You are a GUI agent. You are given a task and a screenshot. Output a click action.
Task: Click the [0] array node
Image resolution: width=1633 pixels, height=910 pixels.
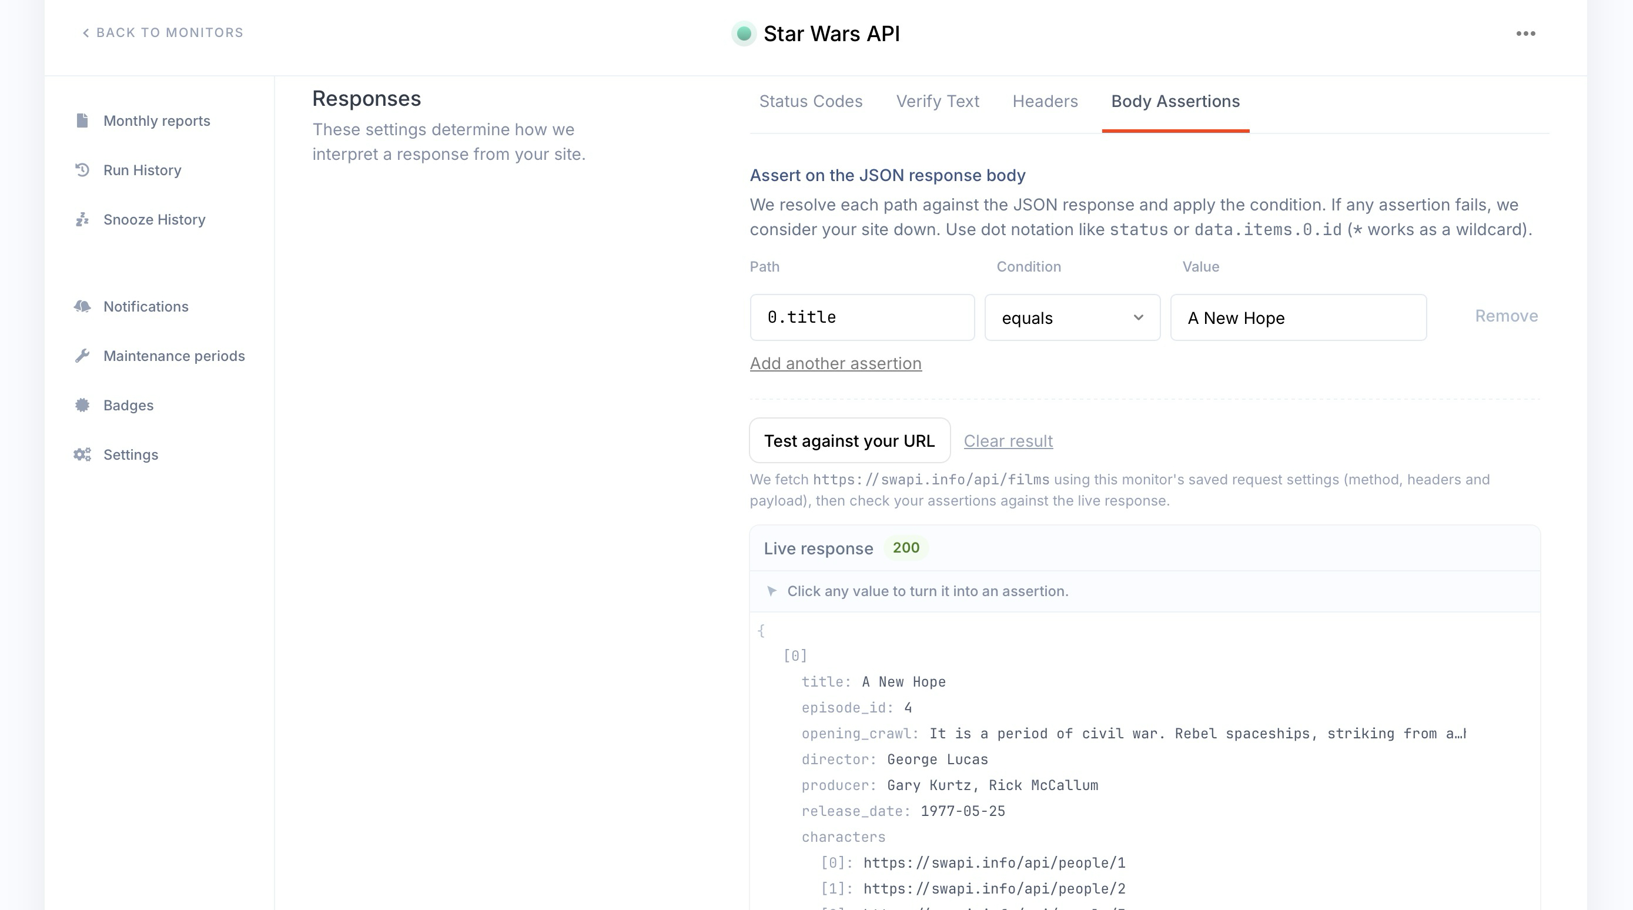795,655
